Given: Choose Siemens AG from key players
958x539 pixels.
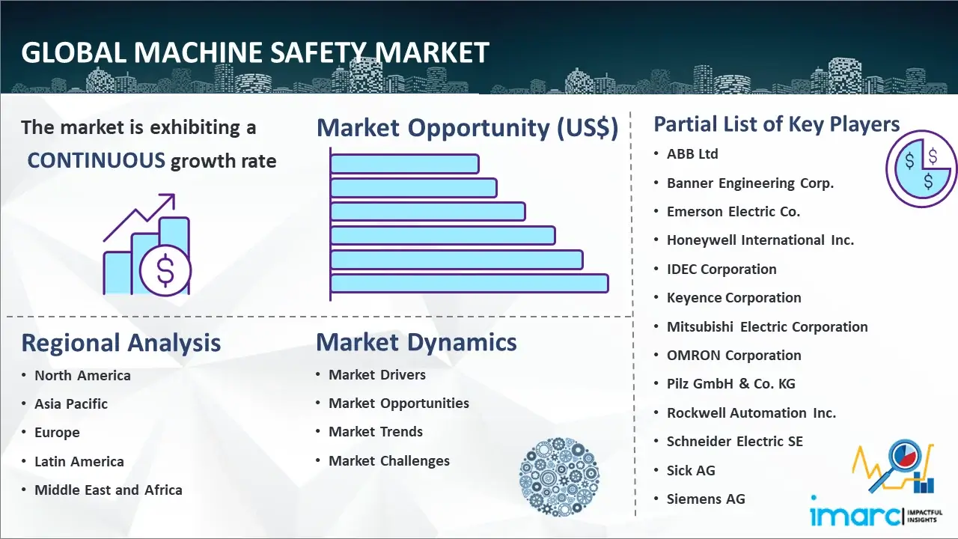Looking at the screenshot, I should (706, 499).
